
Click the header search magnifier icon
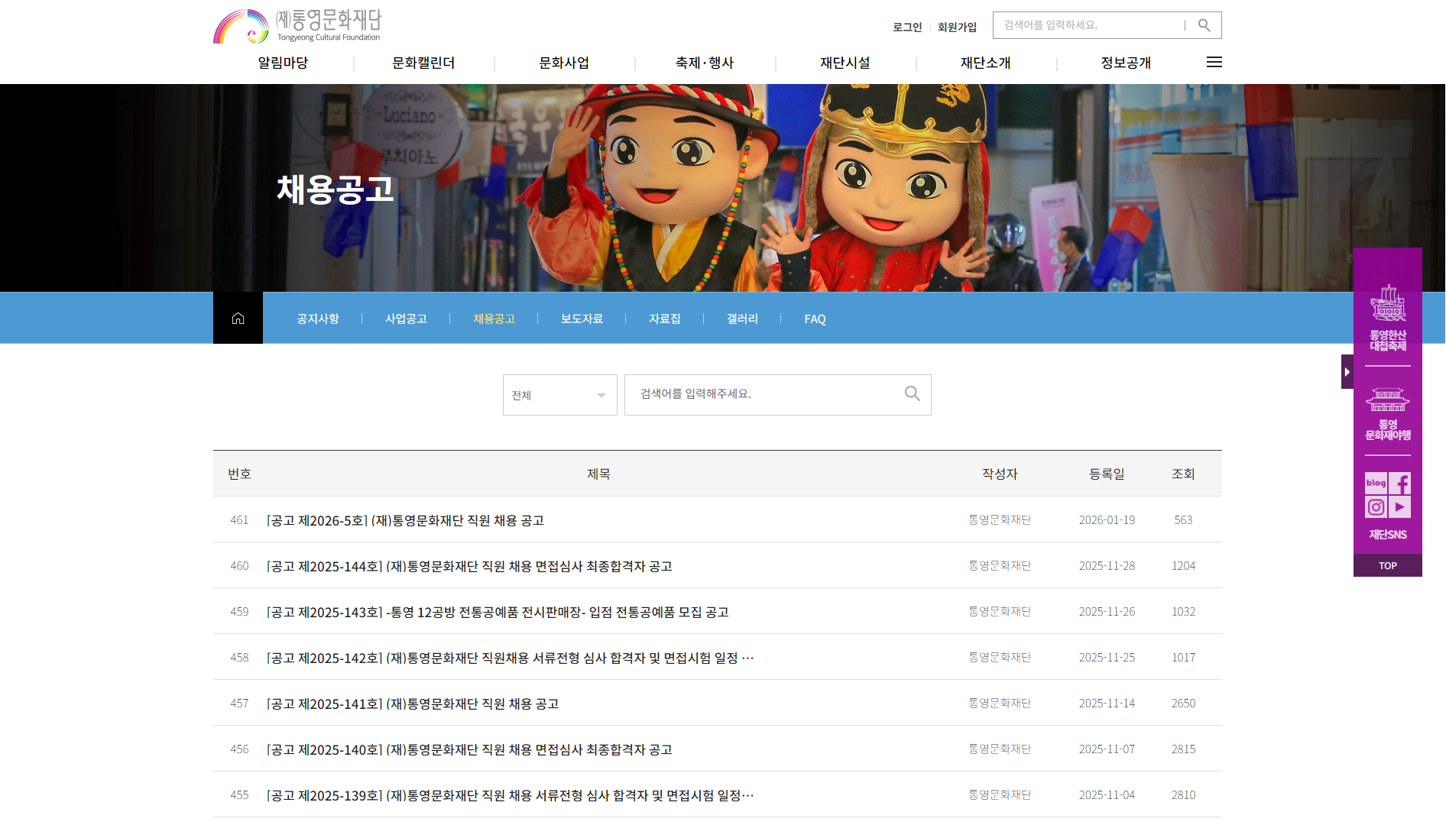1204,25
